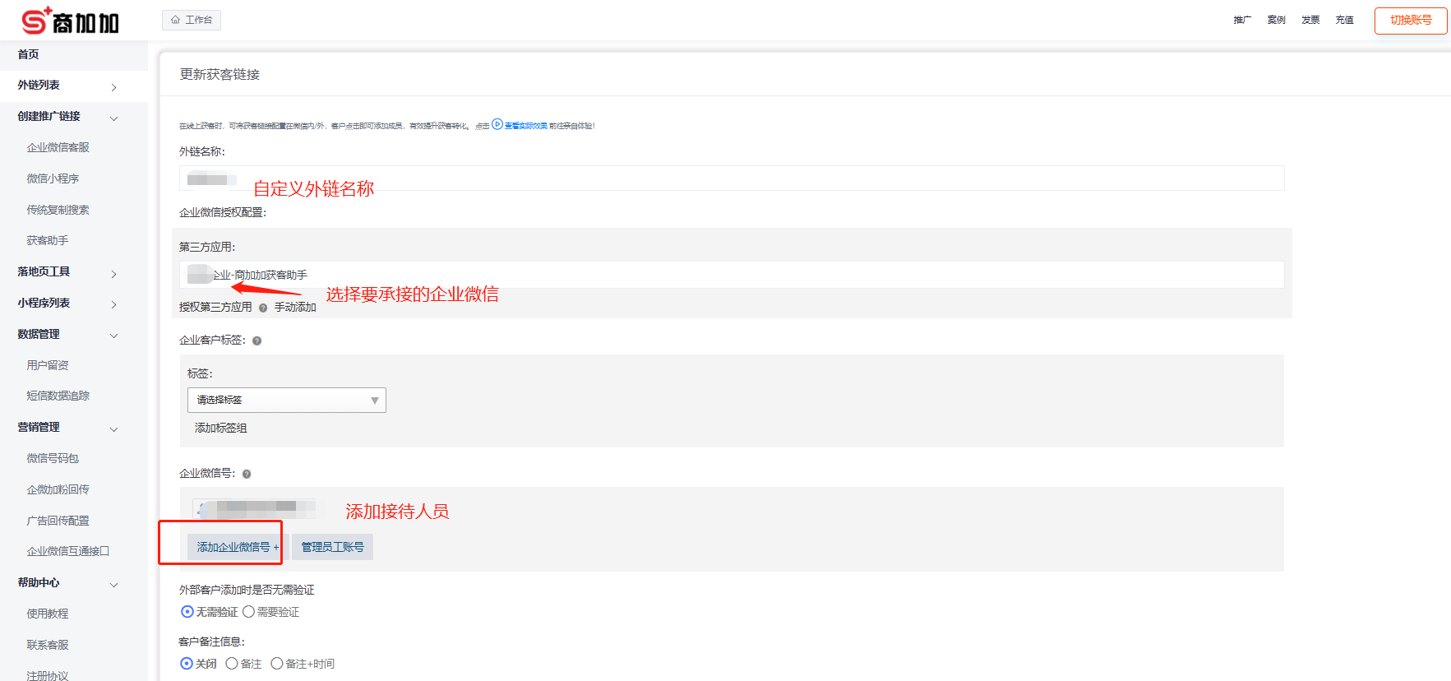Click help icon next to 授权第三方应用
This screenshot has height=681, width=1451.
coord(263,308)
